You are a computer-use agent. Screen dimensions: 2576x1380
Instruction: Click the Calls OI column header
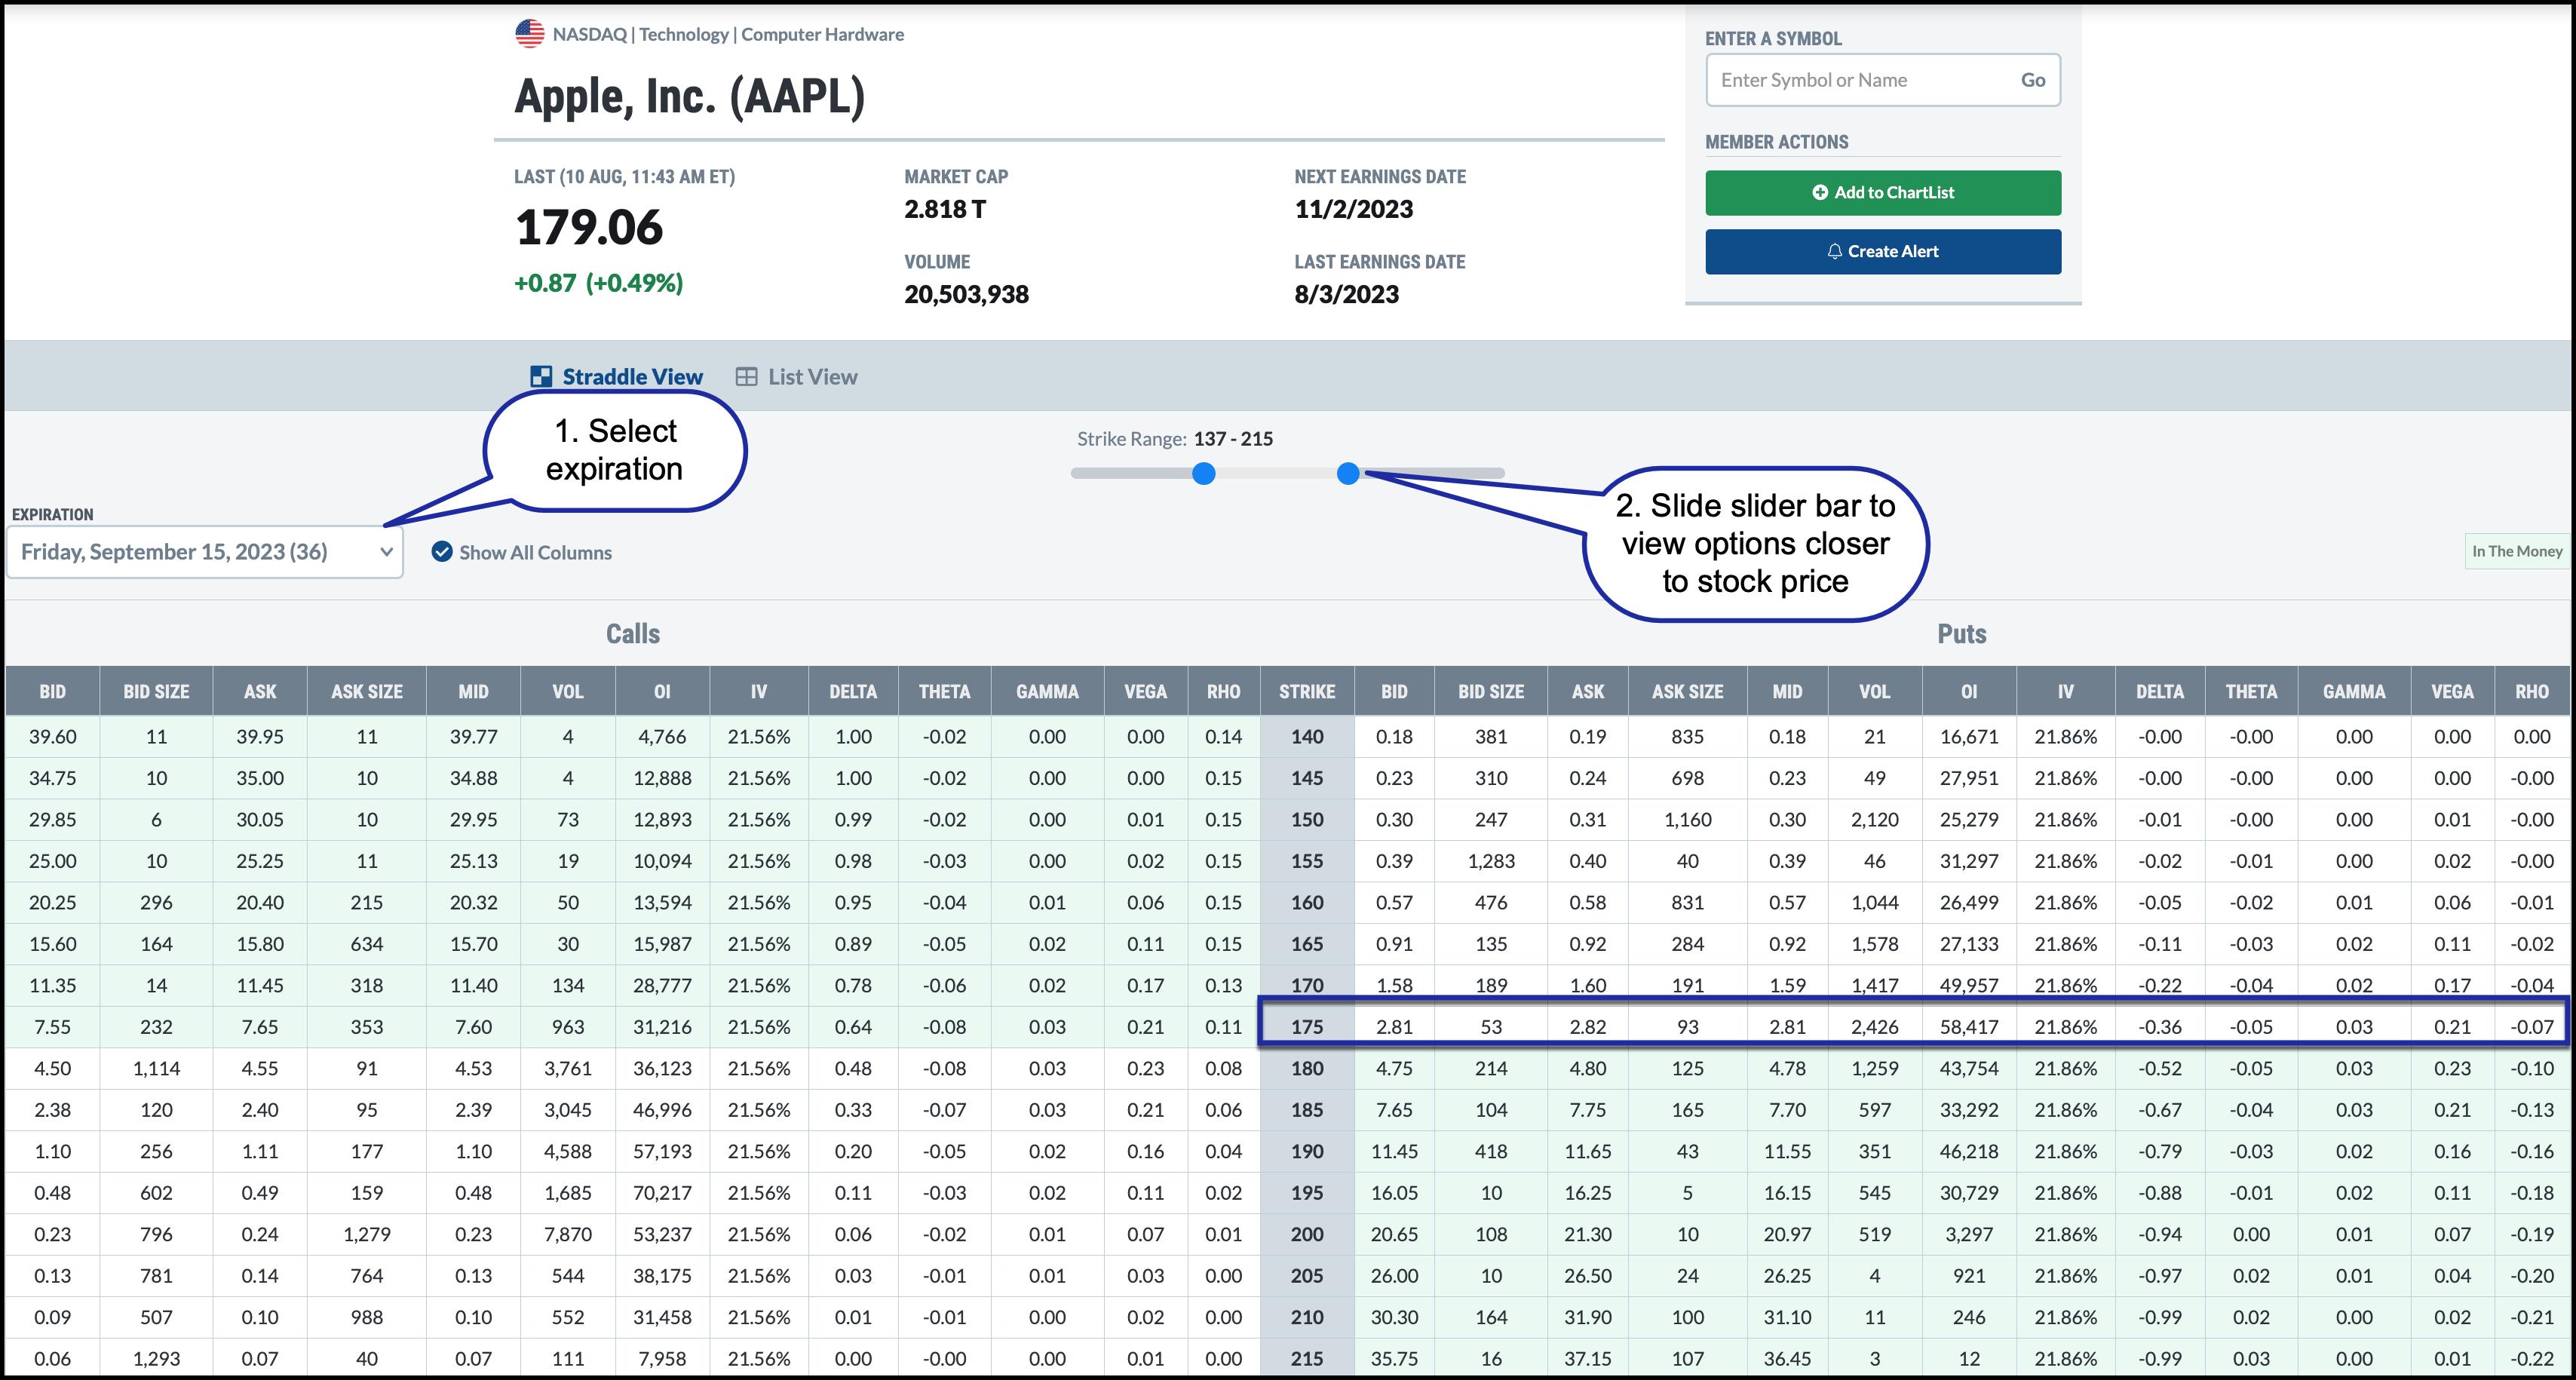coord(662,691)
